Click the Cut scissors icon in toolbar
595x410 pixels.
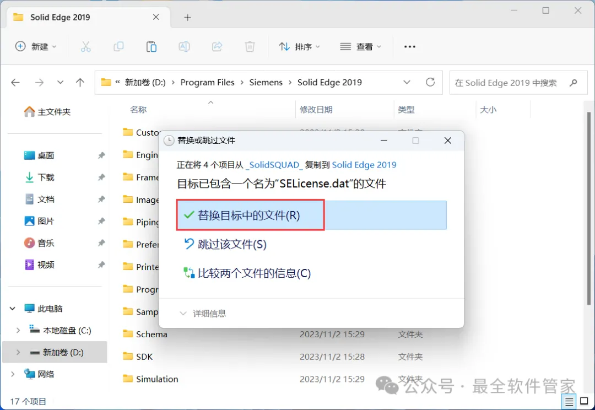(86, 47)
